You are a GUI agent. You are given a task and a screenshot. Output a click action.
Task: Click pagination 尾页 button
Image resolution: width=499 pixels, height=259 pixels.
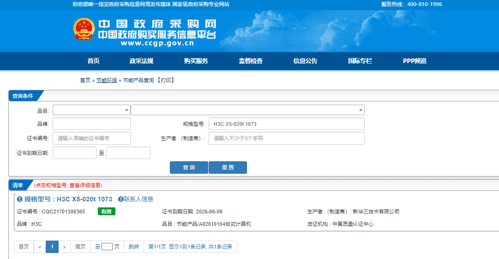[x=80, y=247]
